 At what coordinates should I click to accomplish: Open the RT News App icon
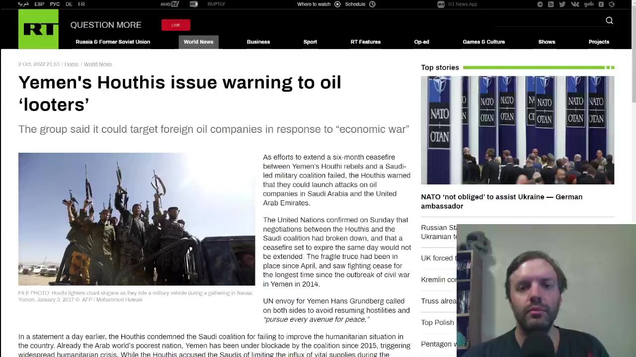pos(441,4)
